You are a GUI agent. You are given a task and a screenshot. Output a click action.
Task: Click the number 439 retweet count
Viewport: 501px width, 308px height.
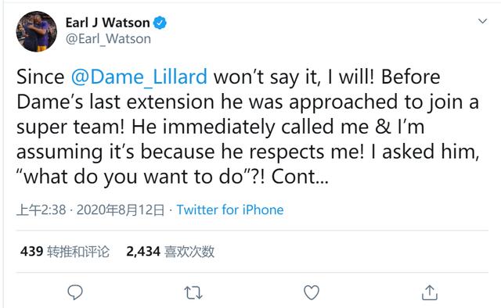[31, 252]
